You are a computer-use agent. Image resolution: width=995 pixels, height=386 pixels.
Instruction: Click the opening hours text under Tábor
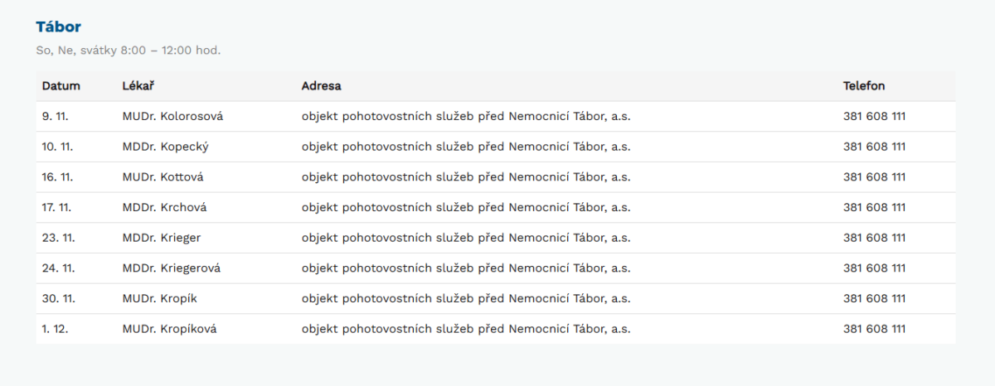pyautogui.click(x=129, y=51)
